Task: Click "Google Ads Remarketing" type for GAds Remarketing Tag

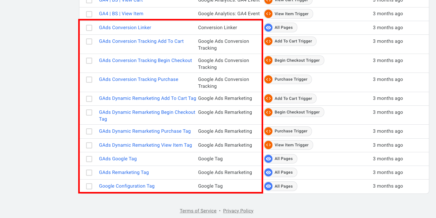Action: click(225, 172)
